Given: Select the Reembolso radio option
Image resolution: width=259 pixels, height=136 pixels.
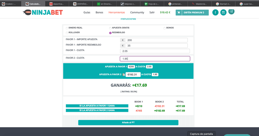Looking at the screenshot, I should point(110,33).
